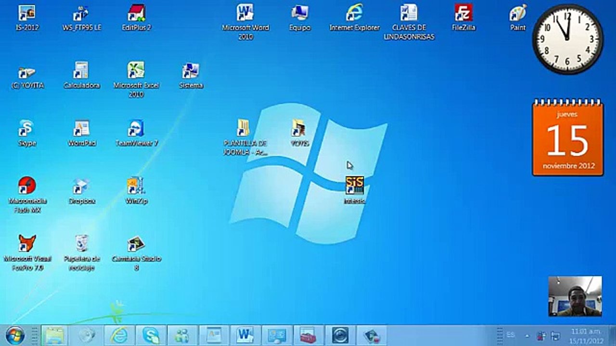Open the Dropbox desktop shortcut
The image size is (616, 346).
pos(81,191)
